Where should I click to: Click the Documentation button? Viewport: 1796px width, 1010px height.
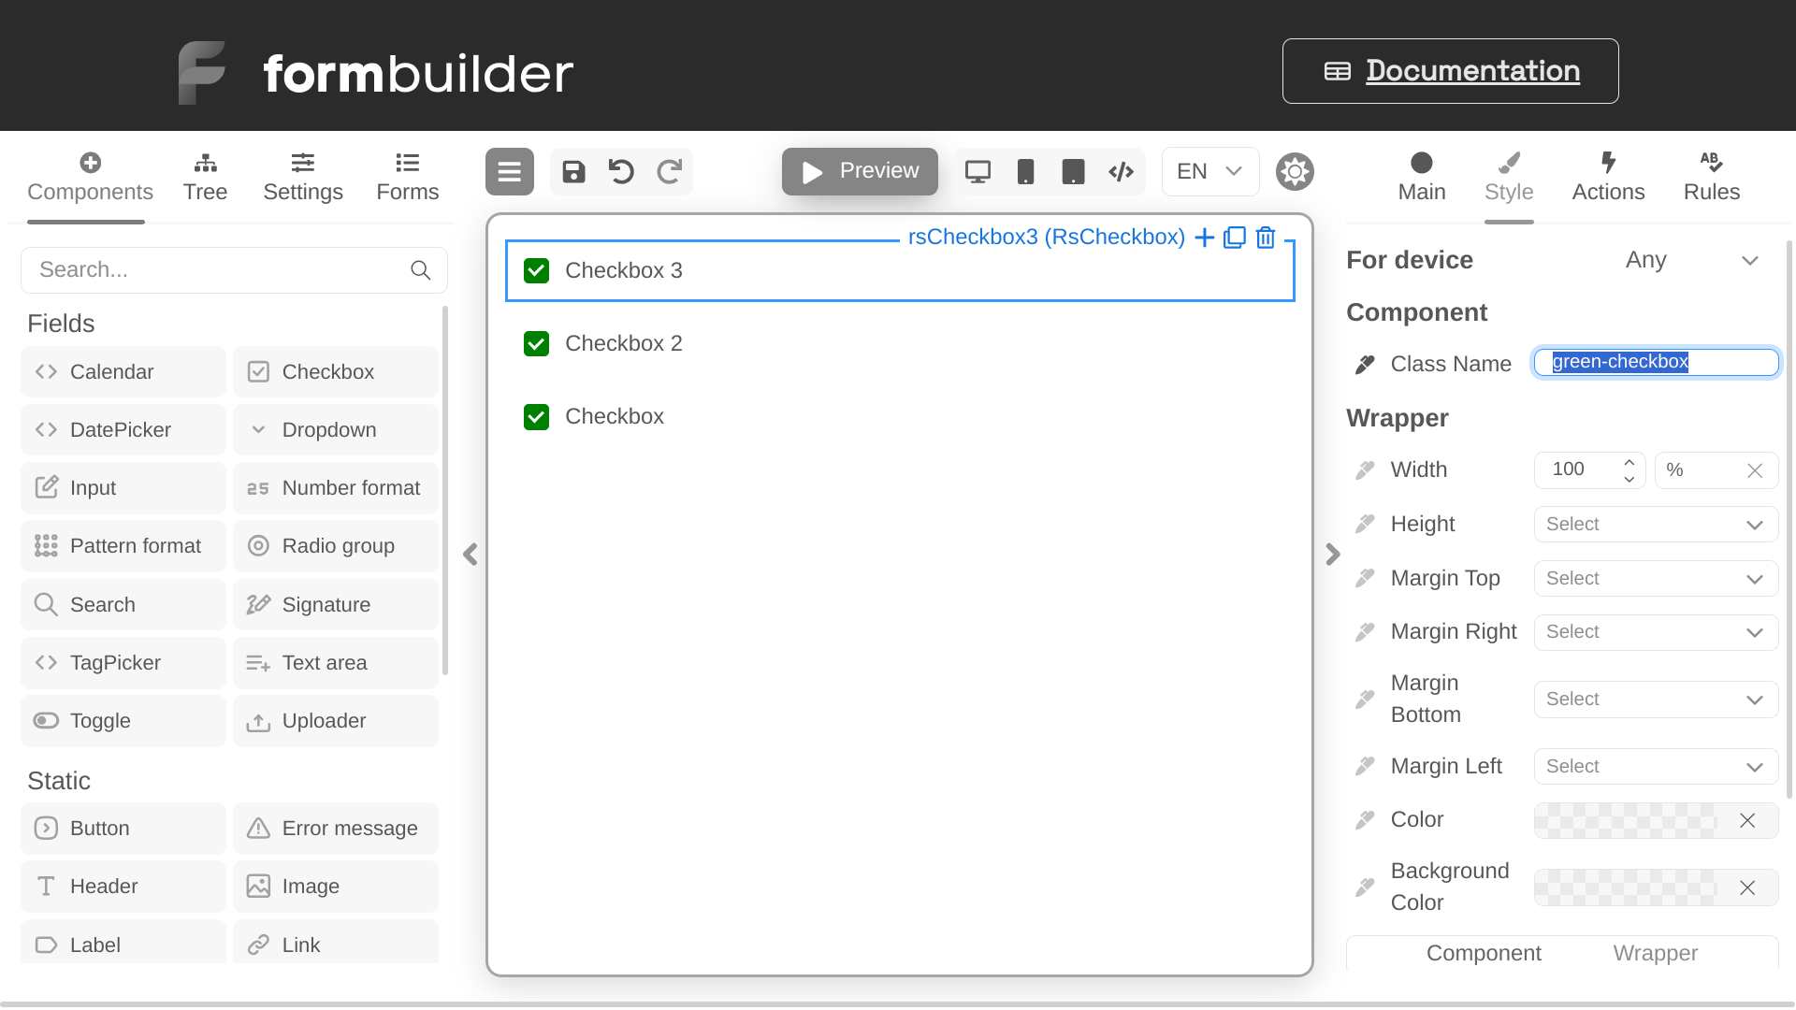(1451, 70)
